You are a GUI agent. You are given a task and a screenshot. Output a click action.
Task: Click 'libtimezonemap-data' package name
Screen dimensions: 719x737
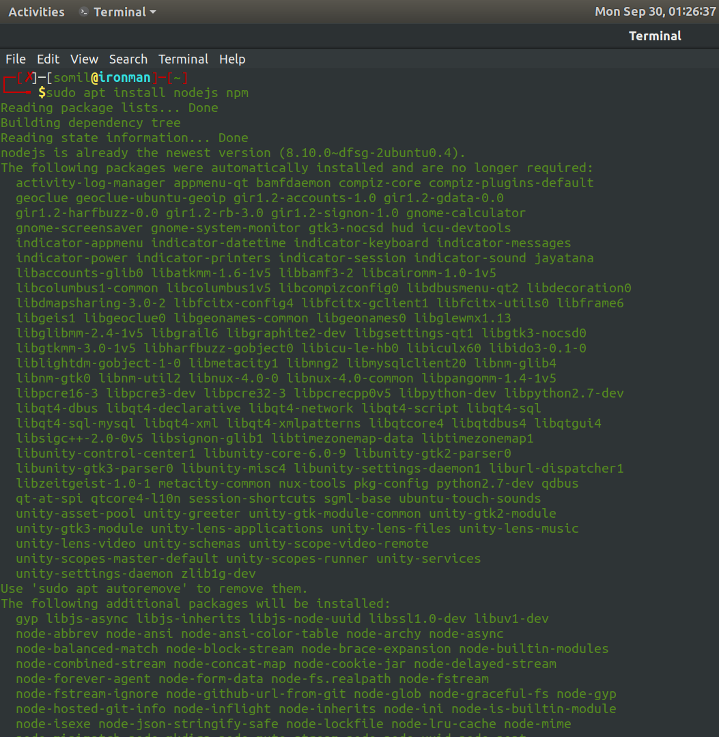pyautogui.click(x=343, y=439)
